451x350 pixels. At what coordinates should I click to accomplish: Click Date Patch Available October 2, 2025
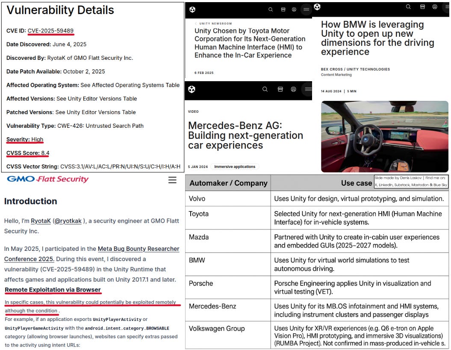[x=56, y=71]
